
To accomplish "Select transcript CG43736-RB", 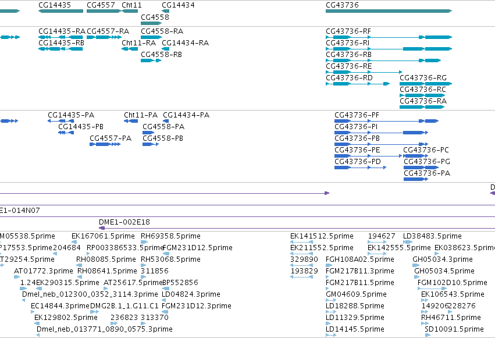I will pyautogui.click(x=383, y=61).
